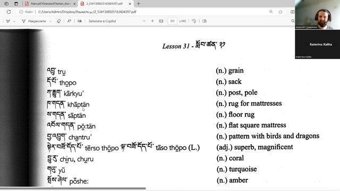The image size is (340, 191).
Task: Add this page to favorites
Action: point(280,12)
